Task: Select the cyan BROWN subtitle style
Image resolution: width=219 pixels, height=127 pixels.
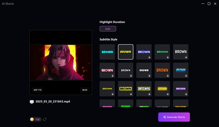Action: (x=107, y=52)
